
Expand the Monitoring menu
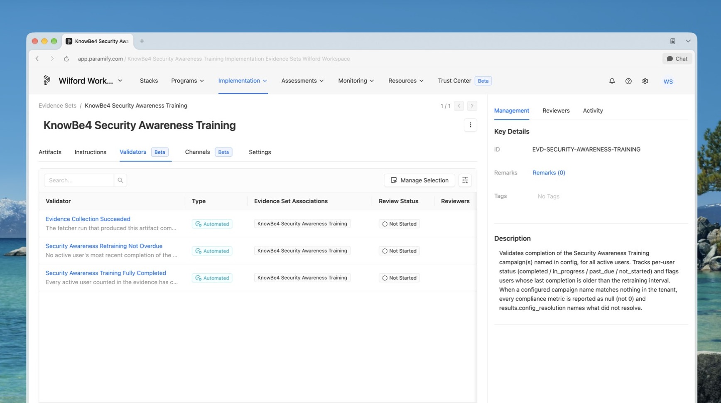pos(356,81)
